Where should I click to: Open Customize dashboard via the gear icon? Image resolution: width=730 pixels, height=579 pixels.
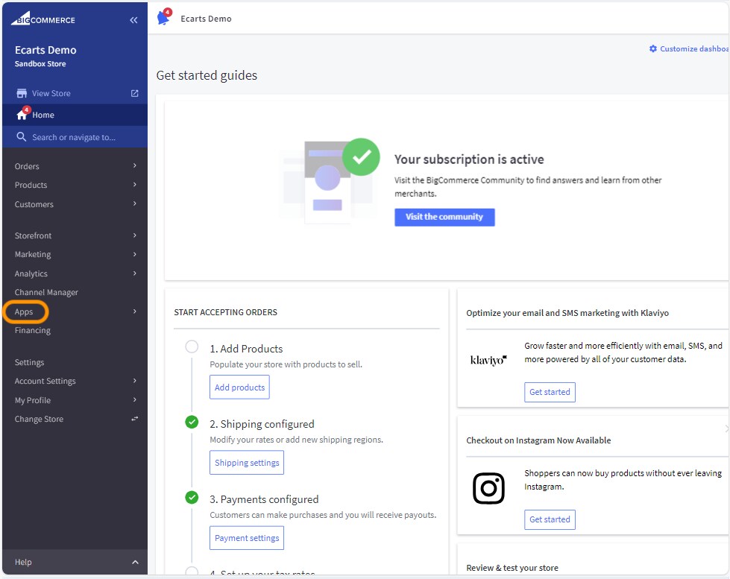[652, 48]
